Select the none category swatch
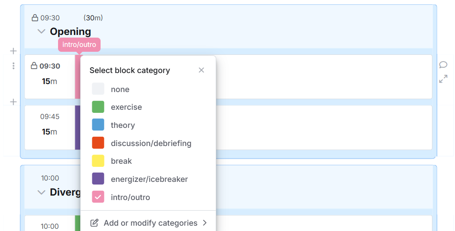455x231 pixels. 98,89
